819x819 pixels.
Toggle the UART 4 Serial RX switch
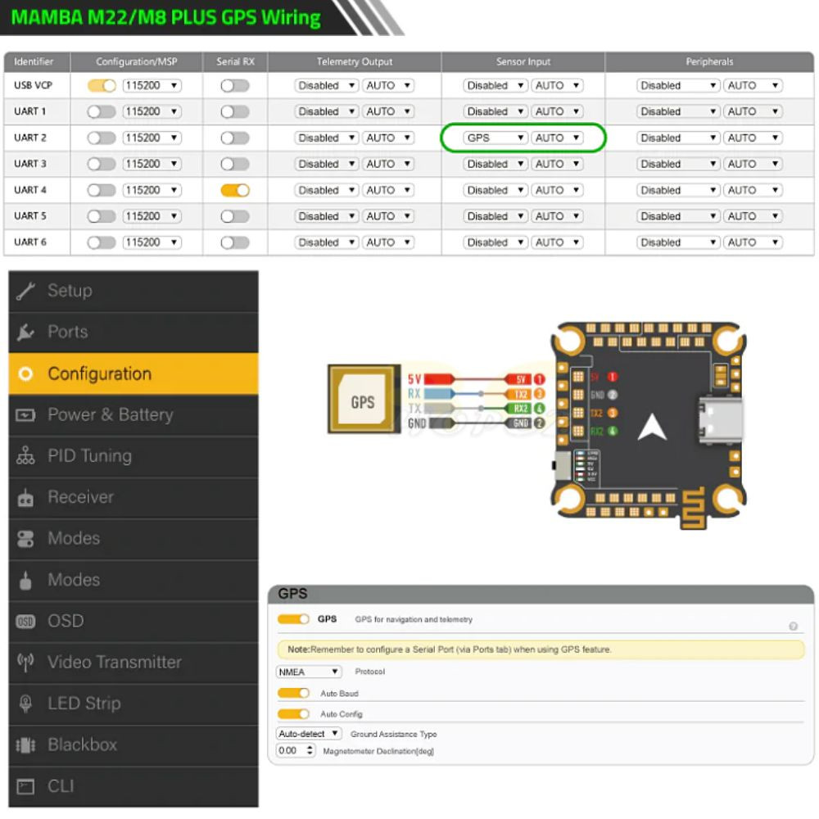click(x=235, y=190)
